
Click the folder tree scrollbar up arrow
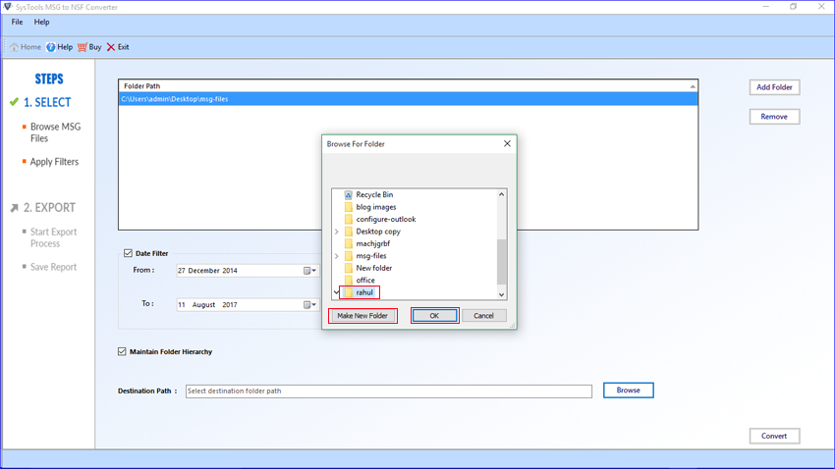point(501,194)
